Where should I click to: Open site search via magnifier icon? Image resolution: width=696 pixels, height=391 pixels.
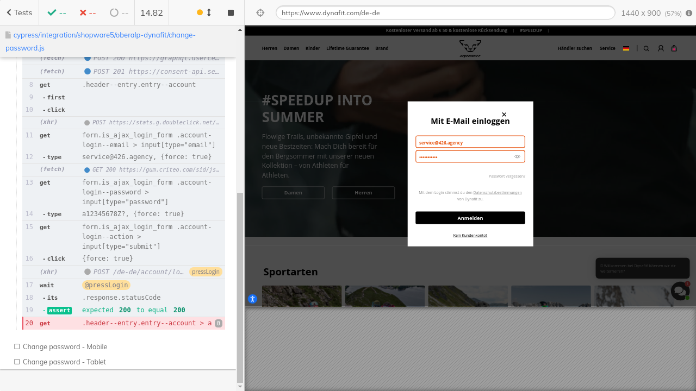tap(647, 48)
